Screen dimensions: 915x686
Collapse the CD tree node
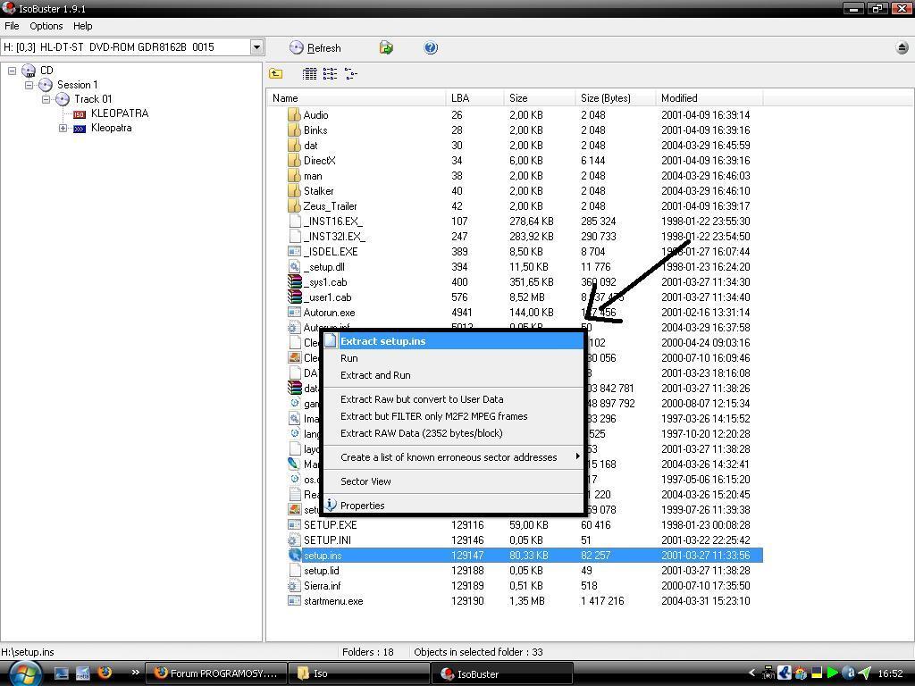(x=12, y=71)
